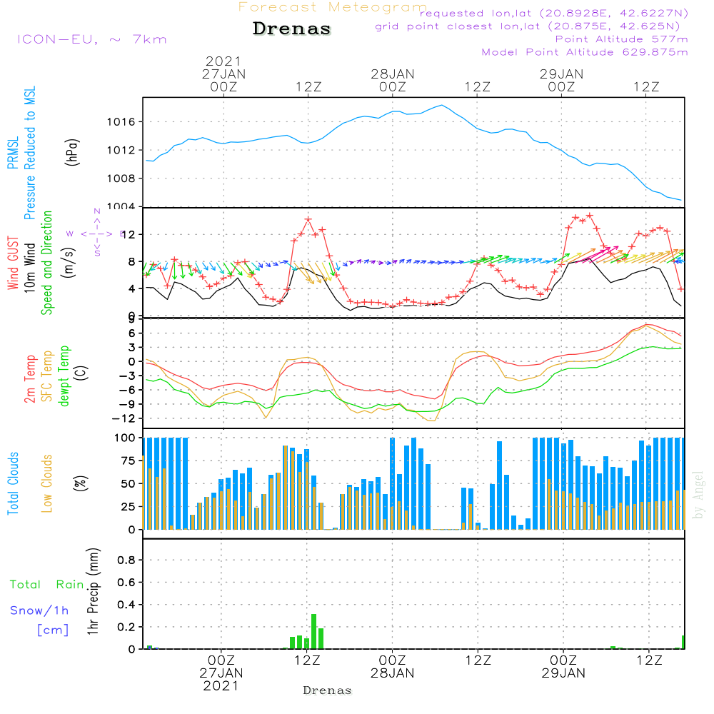This screenshot has height=714, width=714.
Task: Click the '(hPa)' unit label
Action: point(72,152)
